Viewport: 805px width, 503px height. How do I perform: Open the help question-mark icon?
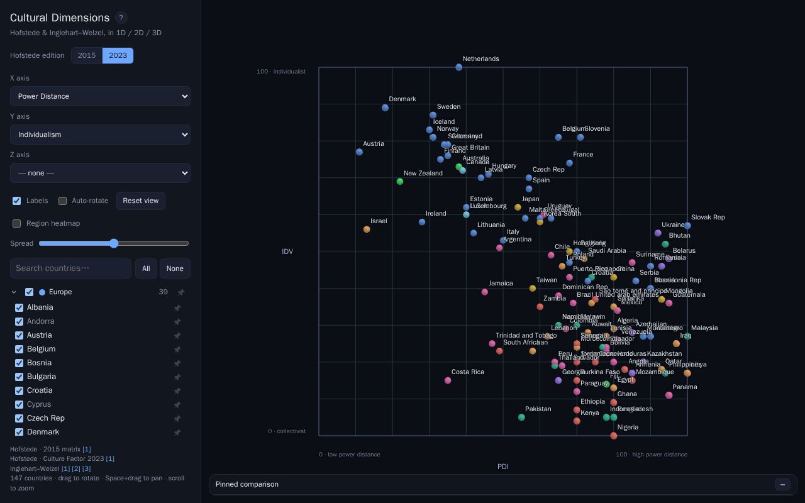click(121, 18)
